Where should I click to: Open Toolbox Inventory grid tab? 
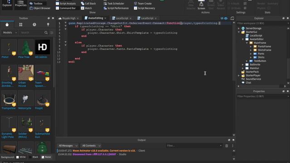tap(21, 24)
